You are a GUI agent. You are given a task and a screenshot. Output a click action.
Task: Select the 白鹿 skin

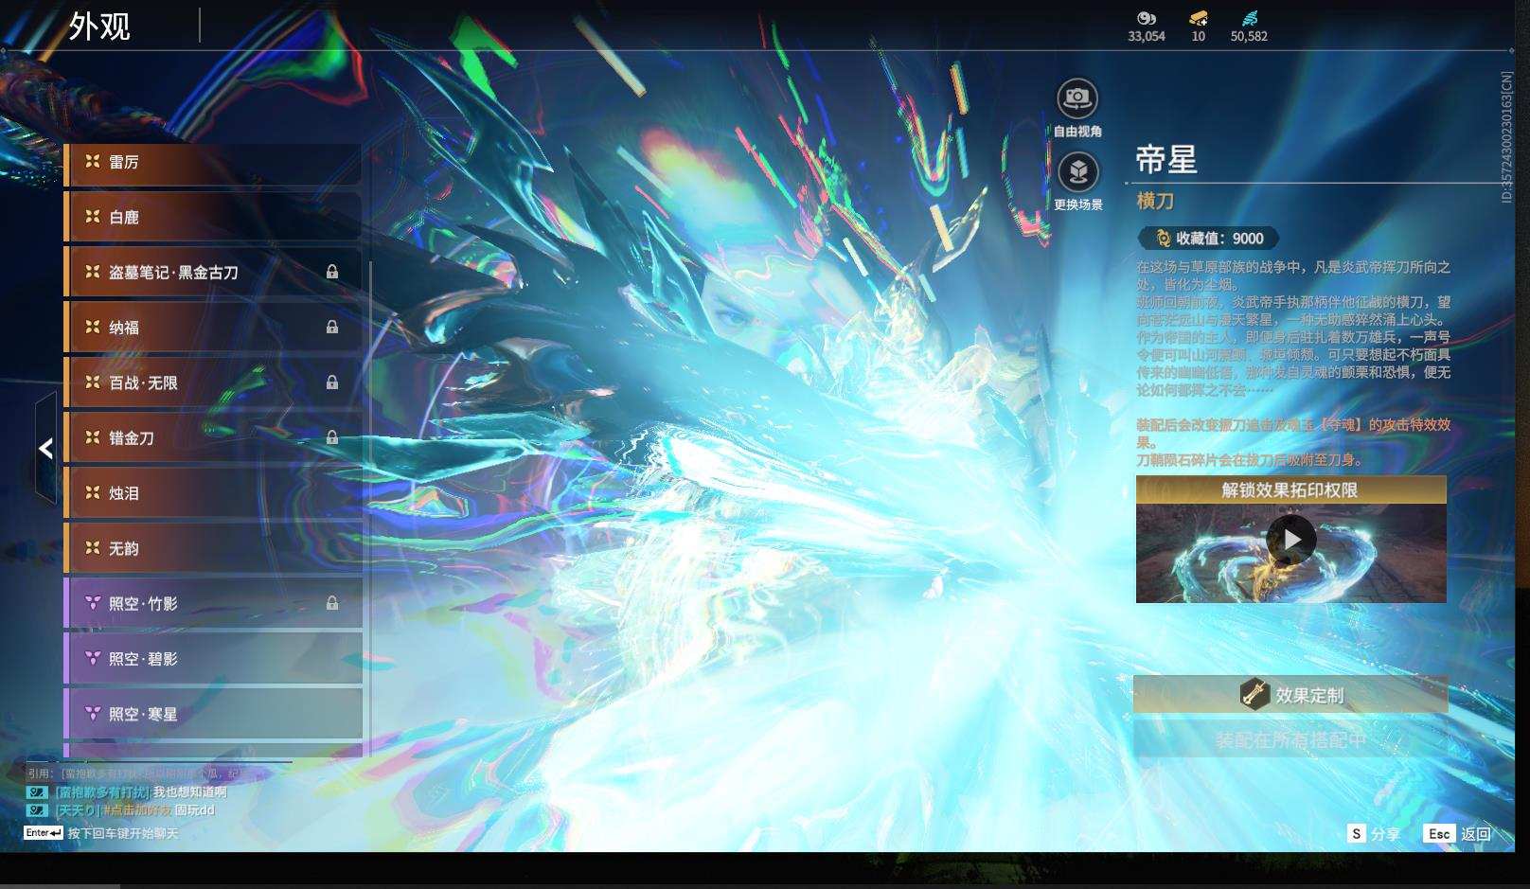pyautogui.click(x=214, y=218)
